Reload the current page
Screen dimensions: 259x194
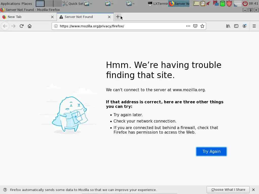(21, 26)
